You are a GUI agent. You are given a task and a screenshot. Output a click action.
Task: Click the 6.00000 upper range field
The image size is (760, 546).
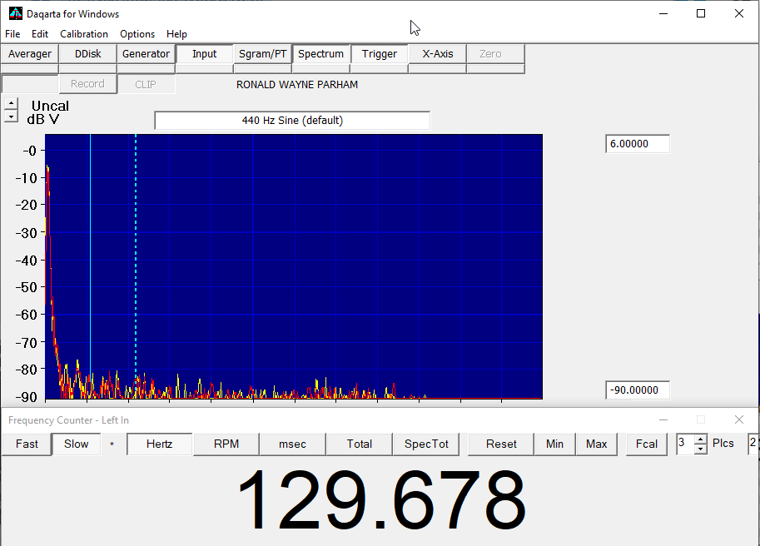pos(637,144)
